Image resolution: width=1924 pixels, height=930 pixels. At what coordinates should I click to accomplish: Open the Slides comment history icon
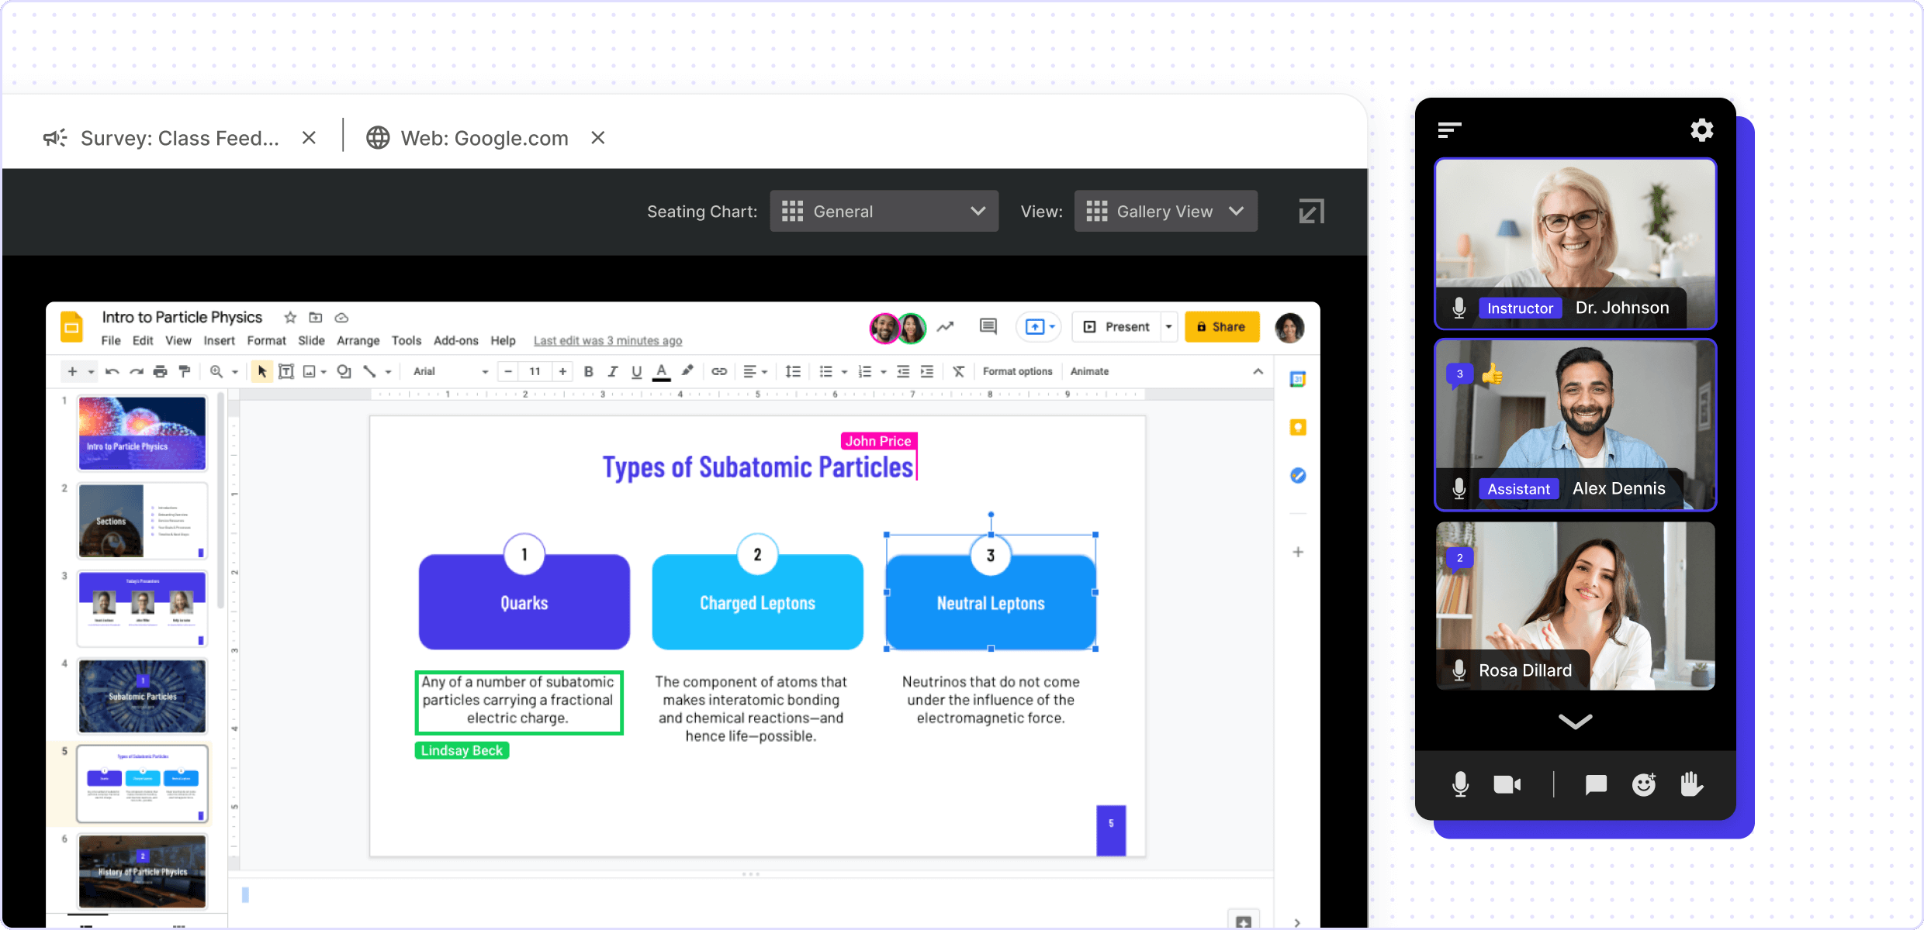click(x=988, y=326)
